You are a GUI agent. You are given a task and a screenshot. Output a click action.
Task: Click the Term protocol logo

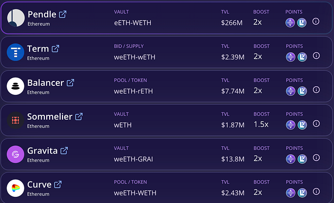click(16, 52)
